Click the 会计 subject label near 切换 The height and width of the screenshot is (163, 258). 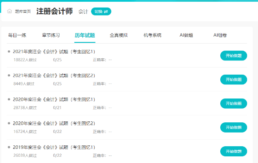[x=83, y=11]
